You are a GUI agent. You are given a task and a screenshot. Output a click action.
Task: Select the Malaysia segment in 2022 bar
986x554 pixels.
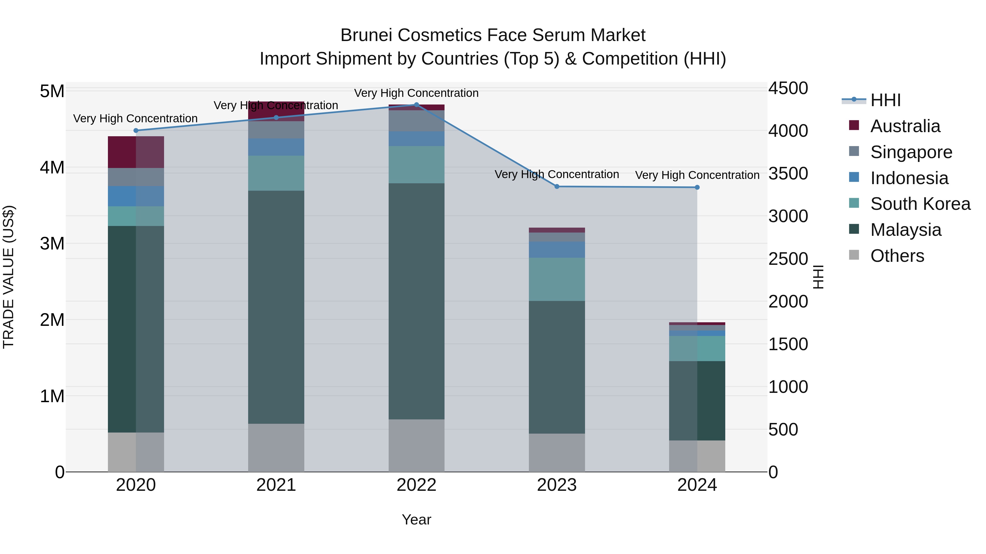click(x=416, y=301)
